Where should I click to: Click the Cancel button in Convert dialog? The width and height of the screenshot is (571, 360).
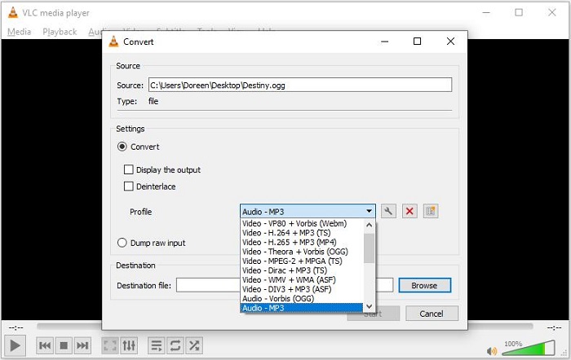pyautogui.click(x=432, y=314)
